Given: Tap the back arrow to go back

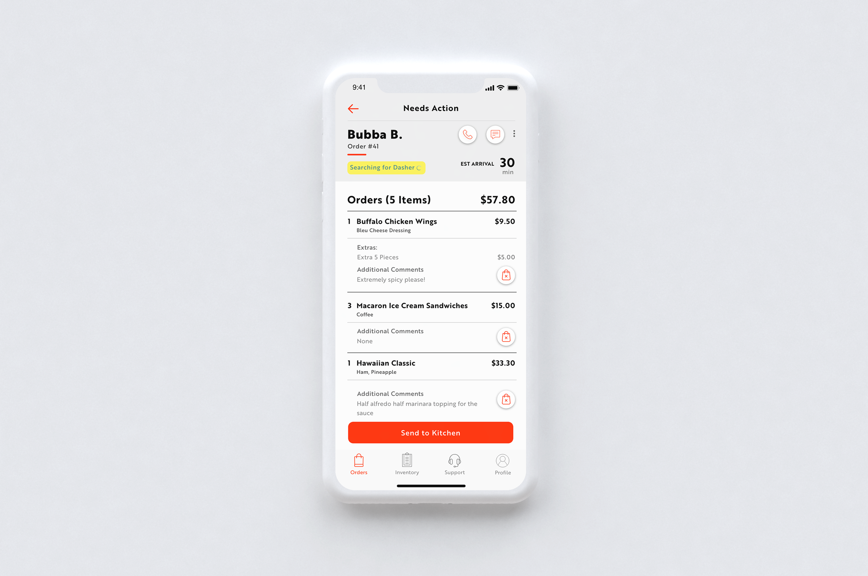Looking at the screenshot, I should [353, 108].
